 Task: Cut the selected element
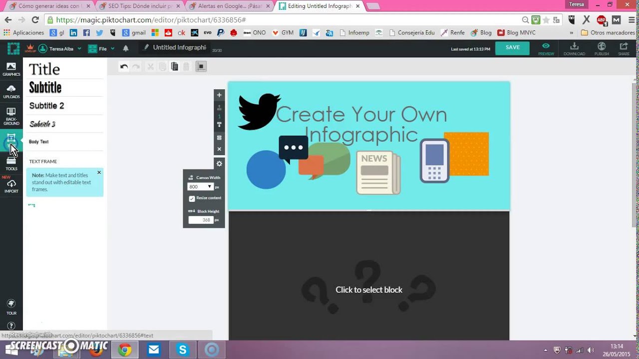tap(150, 66)
